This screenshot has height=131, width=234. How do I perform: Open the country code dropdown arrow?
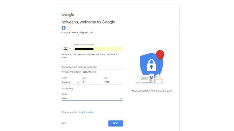71,49
